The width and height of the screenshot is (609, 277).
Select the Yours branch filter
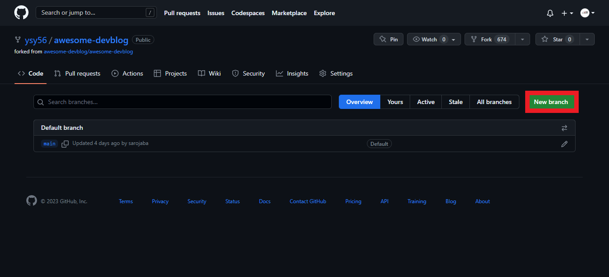[x=395, y=102]
